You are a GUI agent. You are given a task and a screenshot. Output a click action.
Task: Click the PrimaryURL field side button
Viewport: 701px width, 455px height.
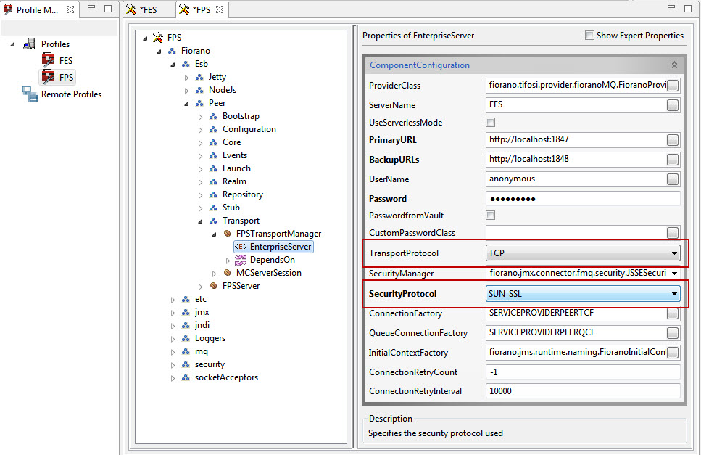[673, 140]
